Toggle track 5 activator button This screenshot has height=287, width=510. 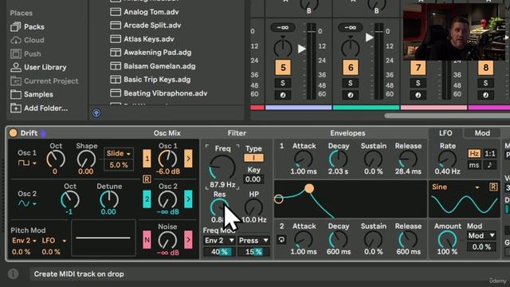[x=283, y=68]
